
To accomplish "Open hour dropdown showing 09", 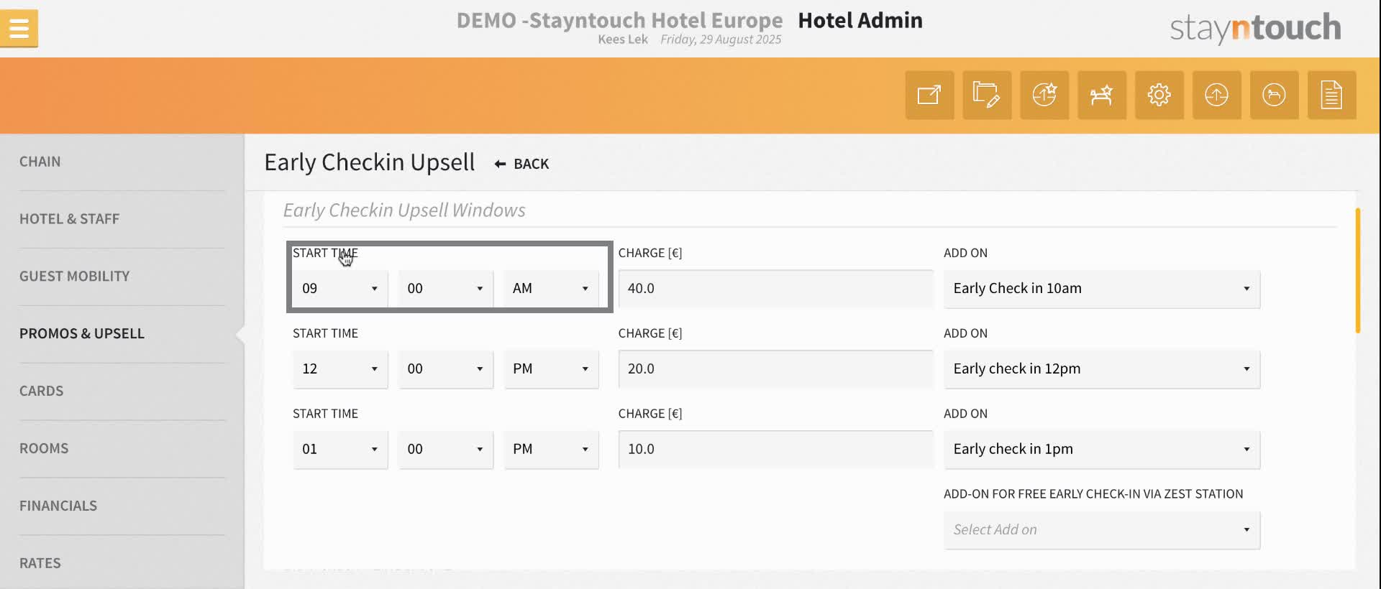I will (x=340, y=289).
